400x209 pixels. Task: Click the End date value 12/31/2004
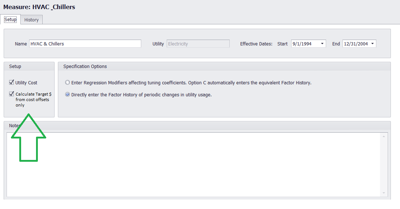356,44
